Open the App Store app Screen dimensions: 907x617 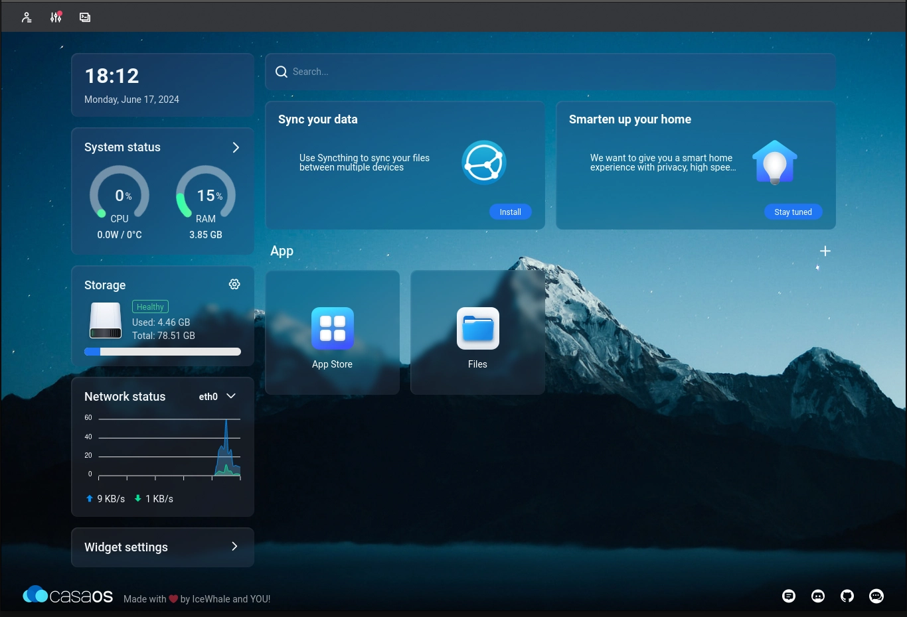(332, 329)
